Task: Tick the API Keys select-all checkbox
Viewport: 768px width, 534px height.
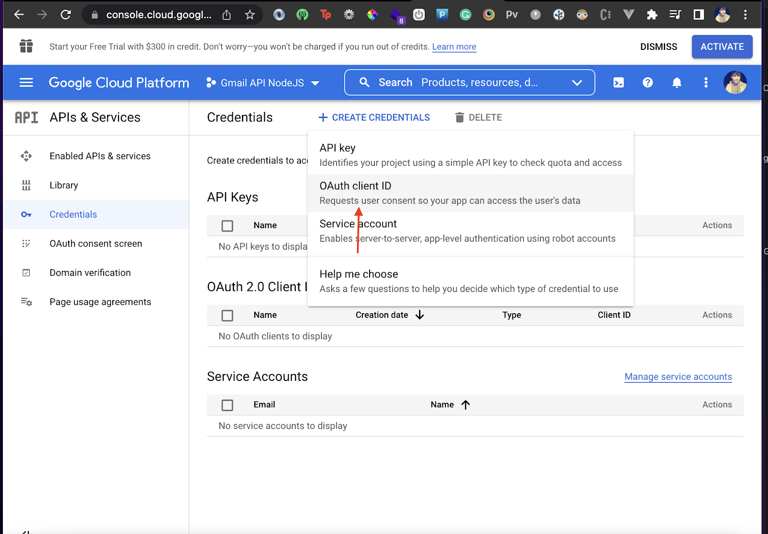Action: pos(228,226)
